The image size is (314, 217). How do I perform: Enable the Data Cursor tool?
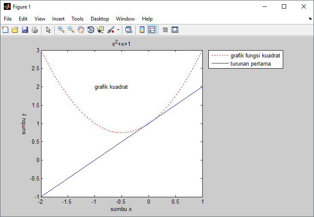101,30
